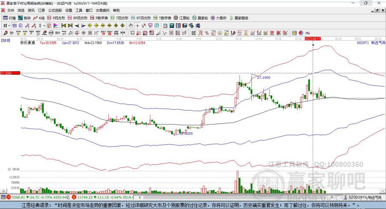
Task: Open the T四方形 tool
Action: coord(119,18)
